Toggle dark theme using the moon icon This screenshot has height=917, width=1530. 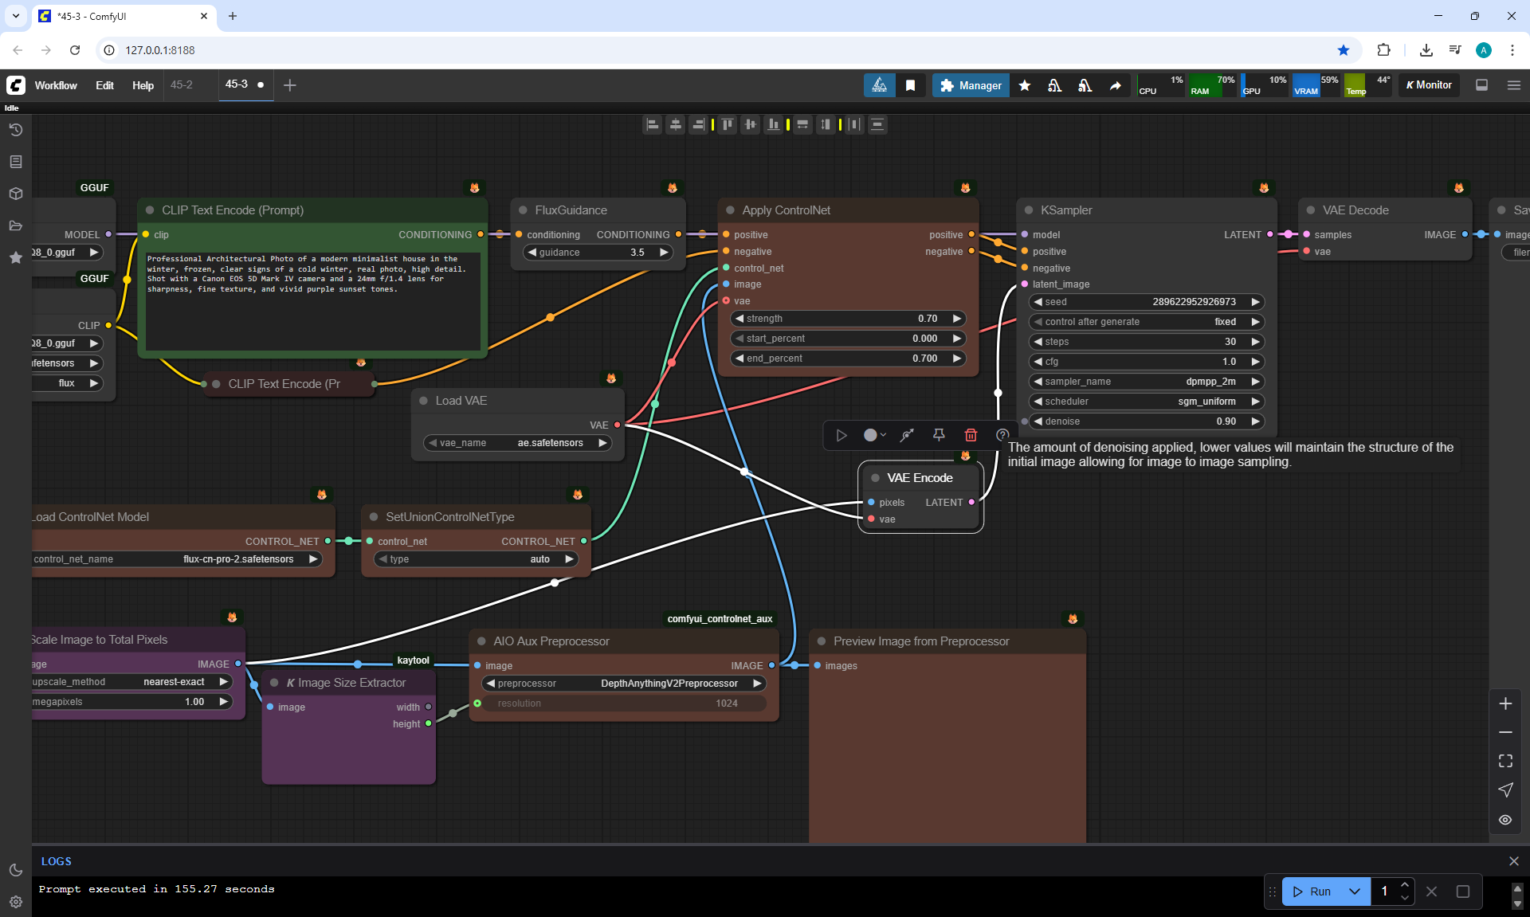pyautogui.click(x=15, y=870)
